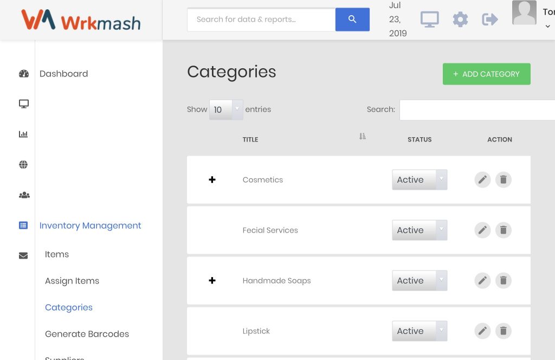This screenshot has width=555, height=360.
Task: Delete the Lipstick category via trash icon
Action: pos(504,331)
